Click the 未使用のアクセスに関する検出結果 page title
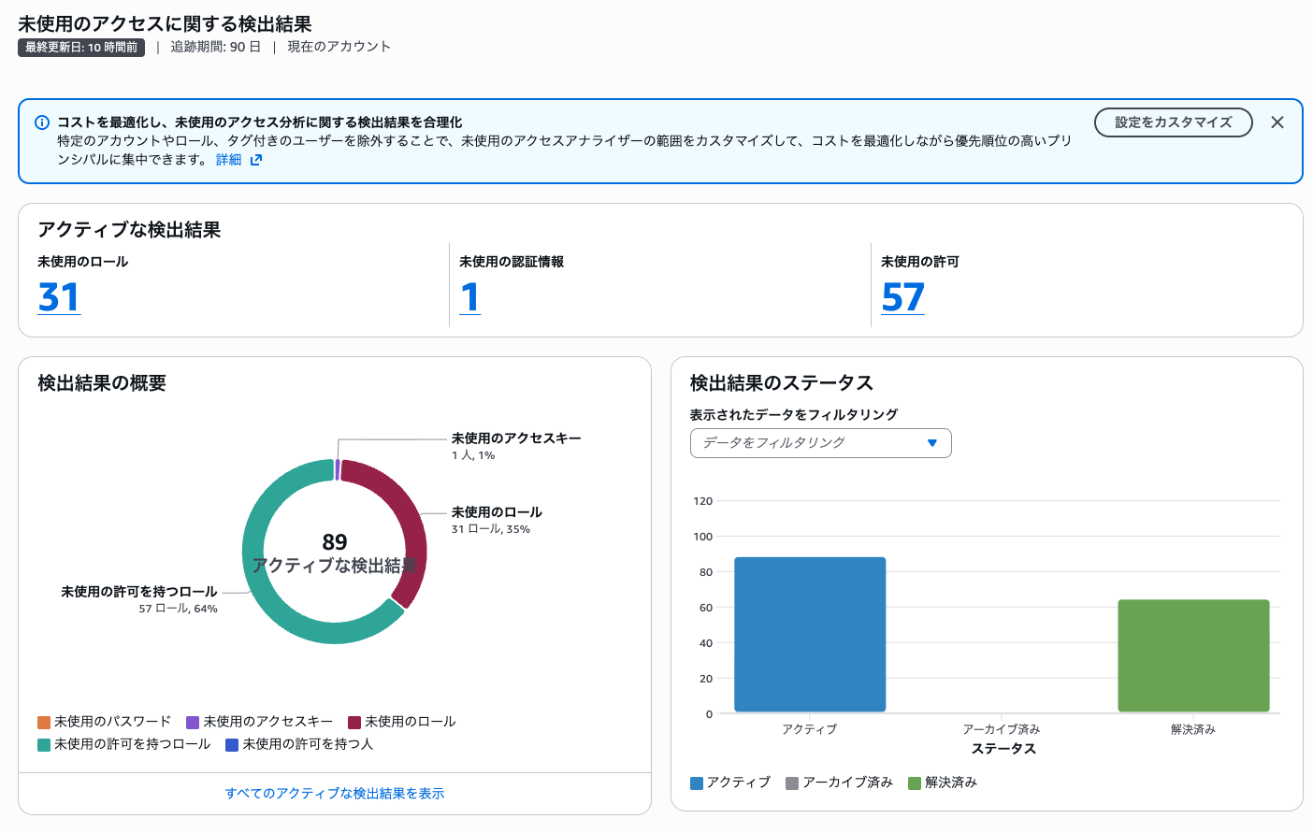The image size is (1313, 833). (165, 24)
